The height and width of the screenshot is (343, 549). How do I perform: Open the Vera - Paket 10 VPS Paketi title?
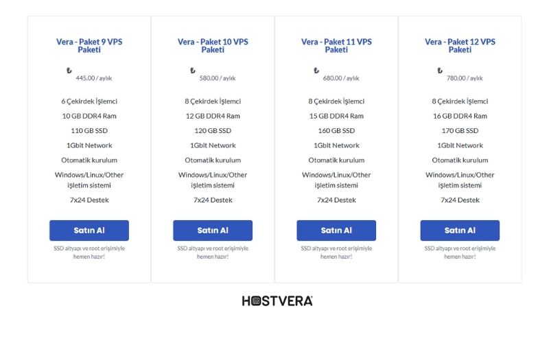pos(213,45)
